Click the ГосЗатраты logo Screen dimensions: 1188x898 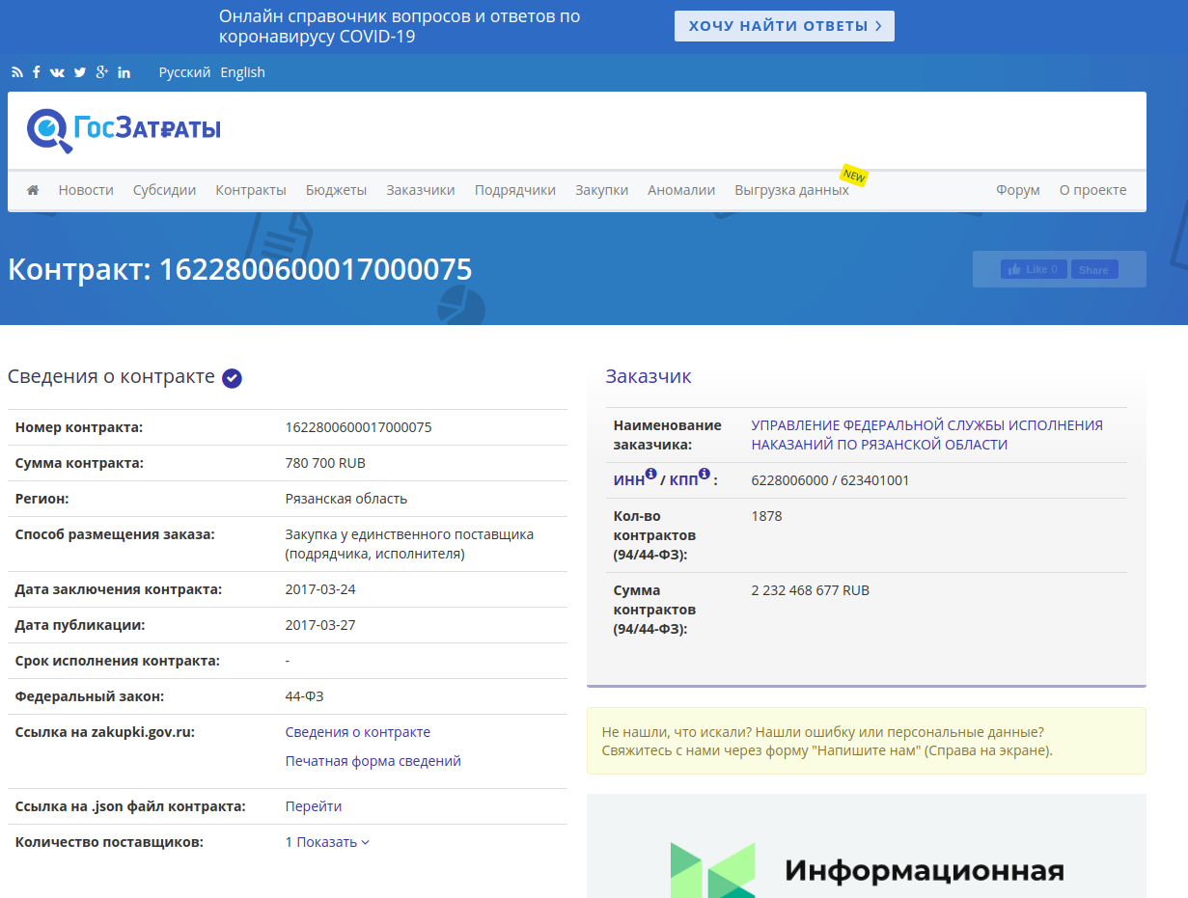point(124,129)
